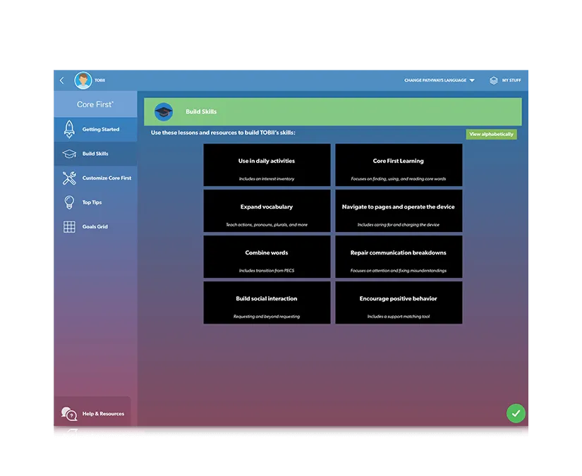Click the dropdown arrow beside Change Pathways Language

point(472,80)
